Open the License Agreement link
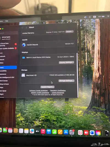The width and height of the screenshot is (110, 147). pyautogui.click(x=58, y=93)
